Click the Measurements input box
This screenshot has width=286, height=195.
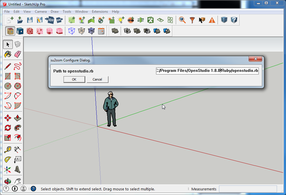click(248, 189)
